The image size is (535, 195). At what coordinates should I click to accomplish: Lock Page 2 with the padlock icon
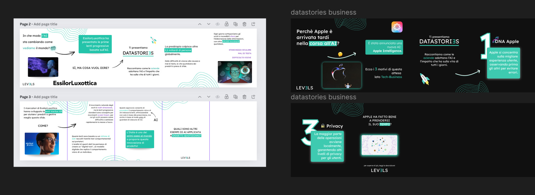227,24
